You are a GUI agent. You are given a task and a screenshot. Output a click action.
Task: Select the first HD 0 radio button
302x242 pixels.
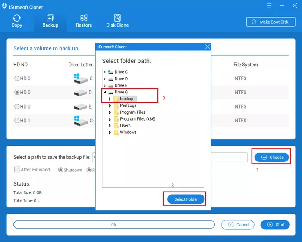click(17, 78)
